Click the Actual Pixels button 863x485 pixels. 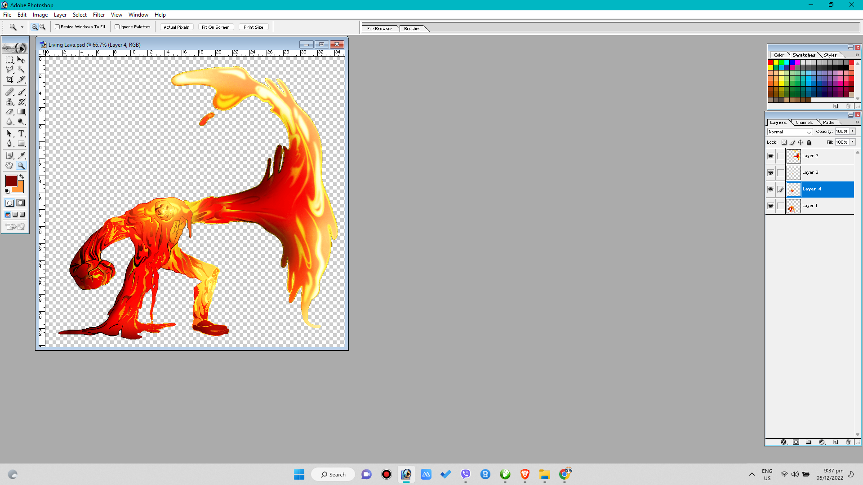tap(176, 27)
